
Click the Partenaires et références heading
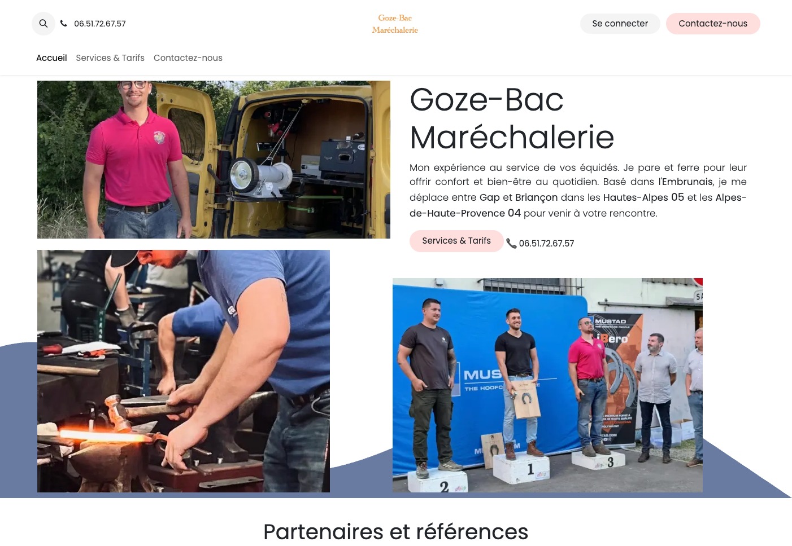[x=396, y=531]
